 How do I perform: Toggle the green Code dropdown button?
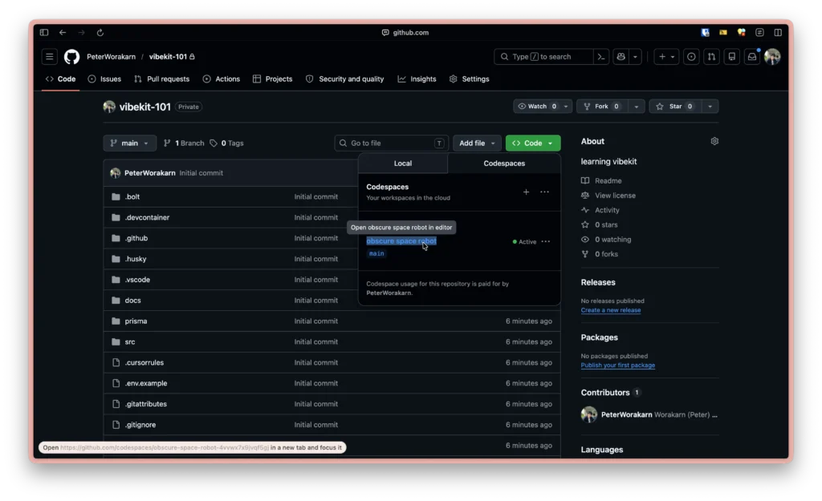(x=533, y=143)
